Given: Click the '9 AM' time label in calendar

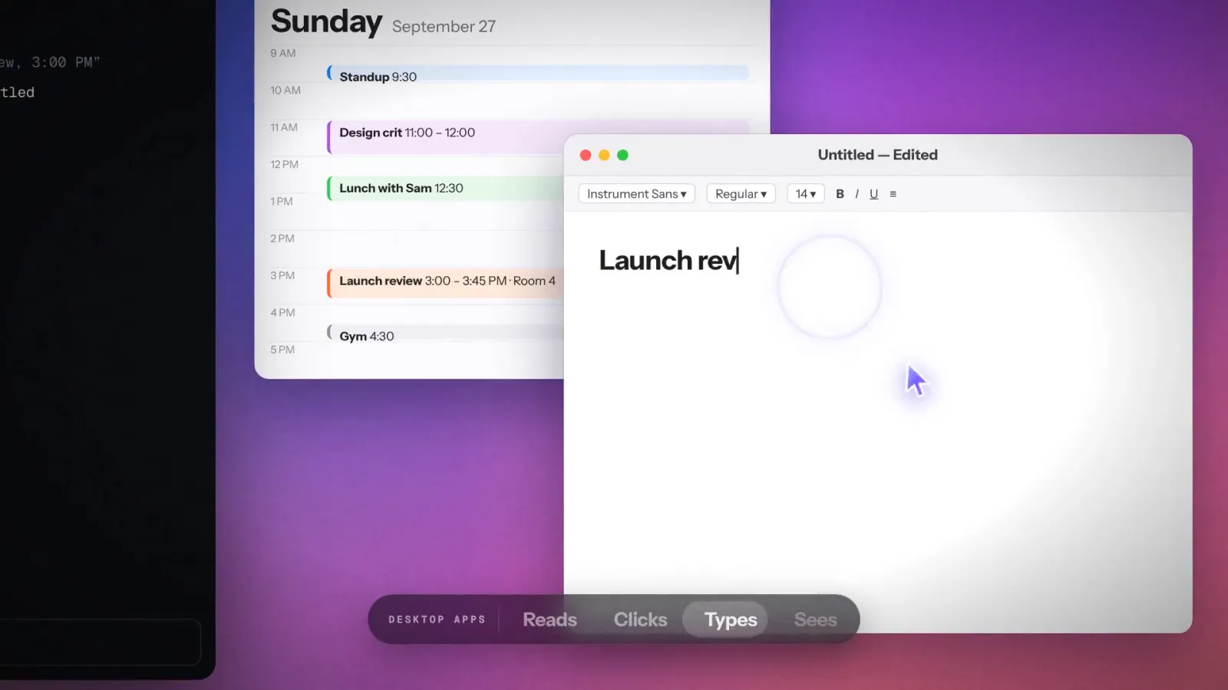Looking at the screenshot, I should tap(282, 53).
